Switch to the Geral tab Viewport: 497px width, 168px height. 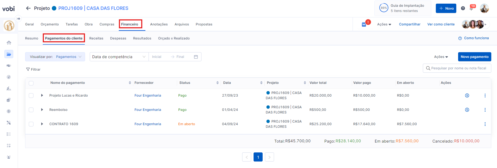29,24
